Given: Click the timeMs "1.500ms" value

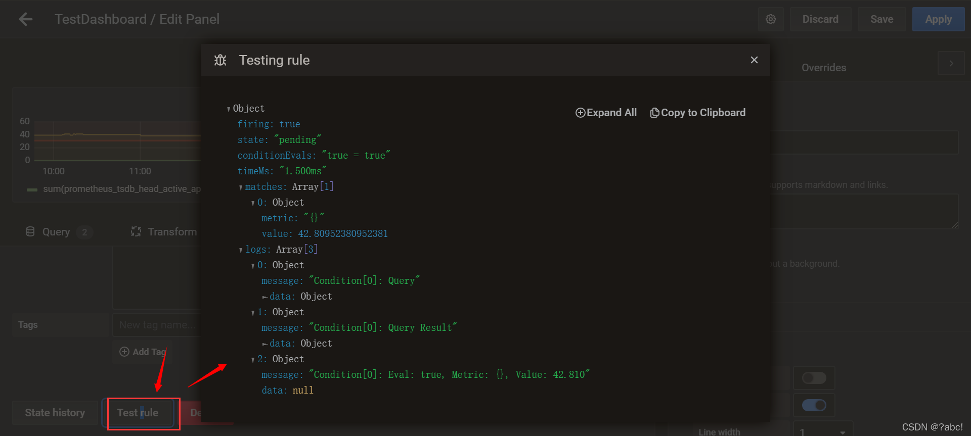Looking at the screenshot, I should click(303, 171).
